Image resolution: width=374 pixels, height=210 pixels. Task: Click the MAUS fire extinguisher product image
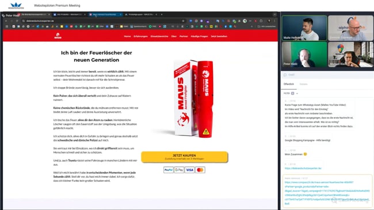(x=194, y=98)
